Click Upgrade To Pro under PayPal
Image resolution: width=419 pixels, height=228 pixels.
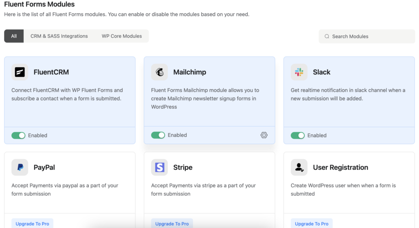click(x=32, y=224)
